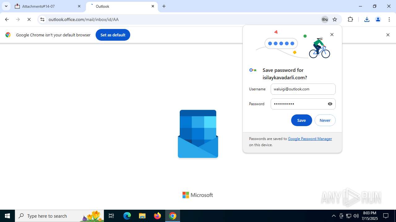Screen dimensions: 396x222
Task: Save the password
Action: [302, 120]
